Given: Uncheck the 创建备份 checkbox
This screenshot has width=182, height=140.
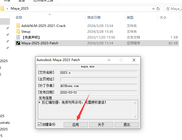Looking at the screenshot, I should [x=40, y=124].
